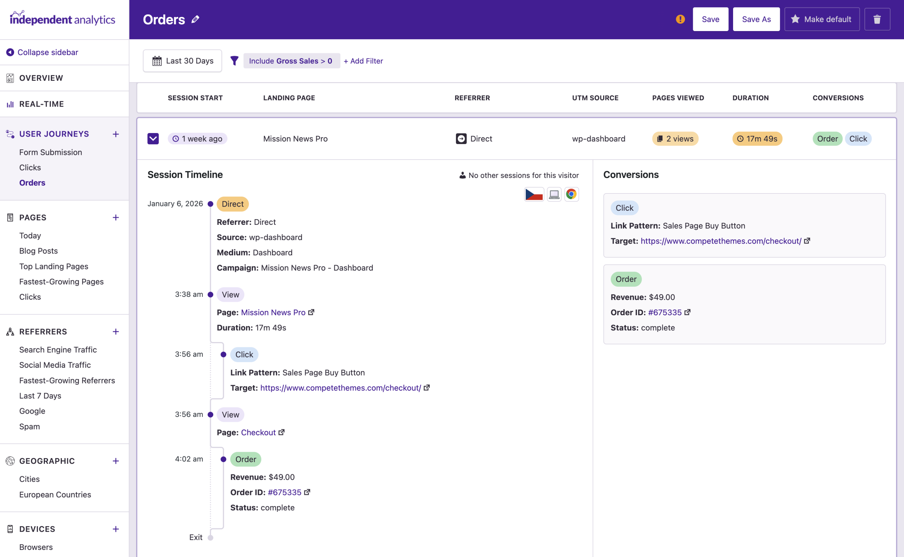904x557 pixels.
Task: Open Search Engine Traffic under Referrers
Action: pos(58,349)
